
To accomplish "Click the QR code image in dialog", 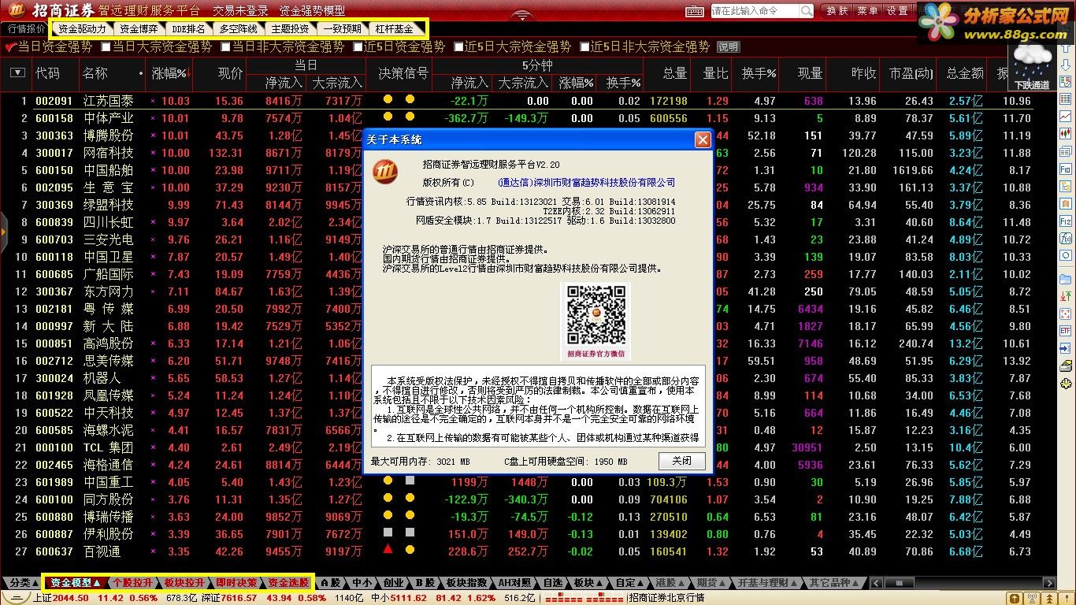I will point(595,315).
